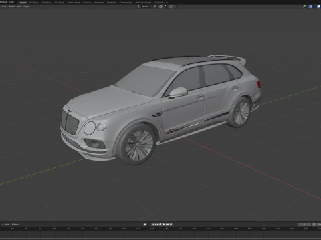Open the viewport Add menu
Viewport: 321px width, 240px height.
coord(19,7)
